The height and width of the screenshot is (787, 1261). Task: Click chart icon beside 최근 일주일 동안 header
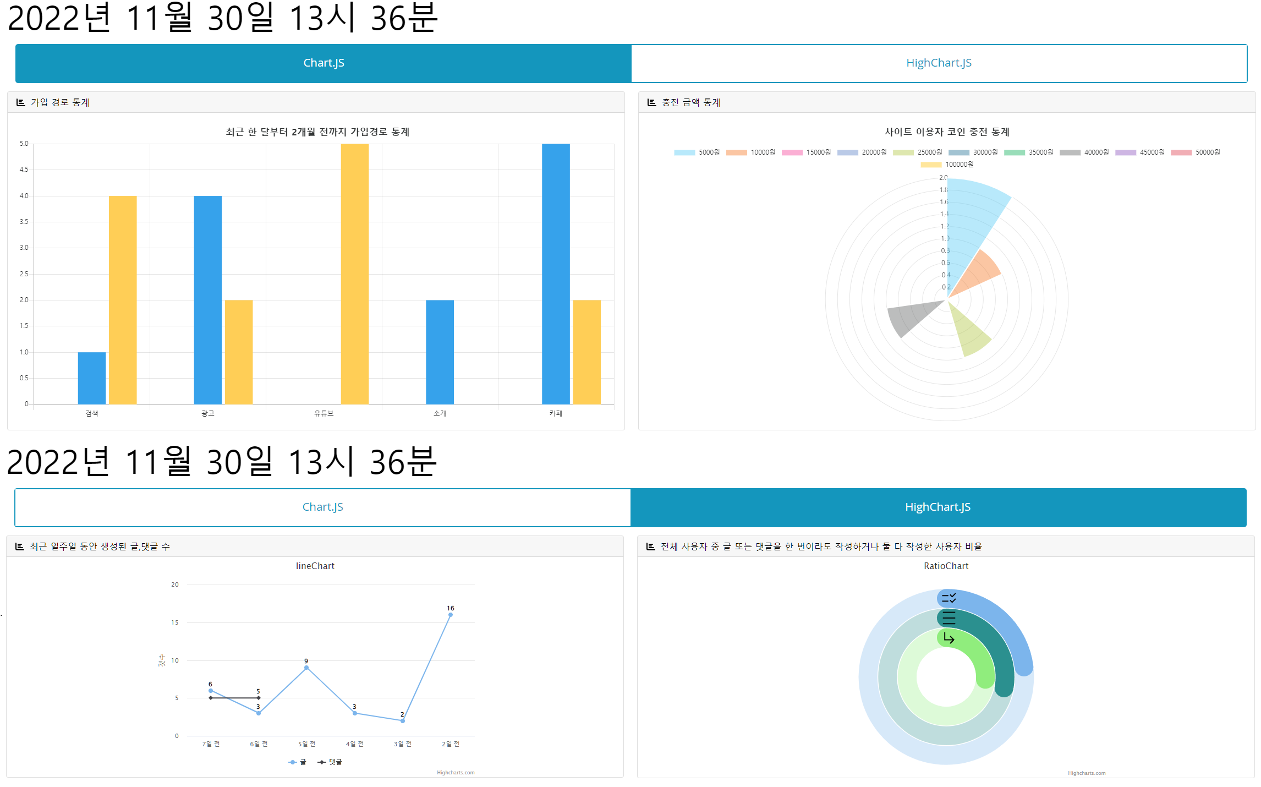pyautogui.click(x=19, y=546)
